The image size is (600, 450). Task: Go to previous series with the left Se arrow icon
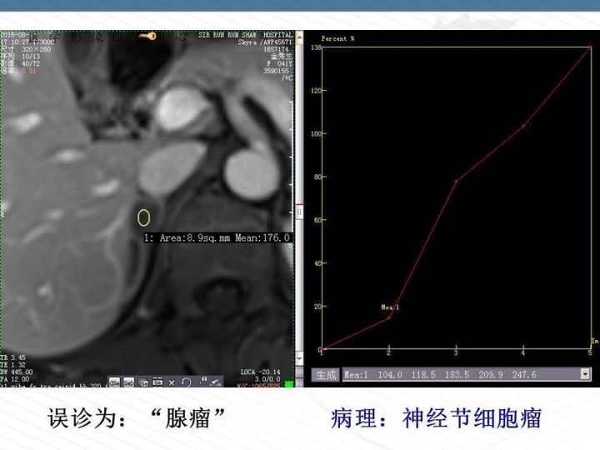pyautogui.click(x=114, y=382)
